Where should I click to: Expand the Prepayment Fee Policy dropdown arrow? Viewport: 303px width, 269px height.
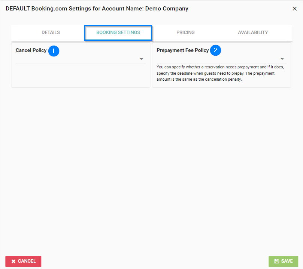(282, 59)
